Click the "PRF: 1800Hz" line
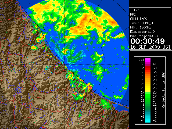This screenshot has width=172, height=129. (x=141, y=27)
